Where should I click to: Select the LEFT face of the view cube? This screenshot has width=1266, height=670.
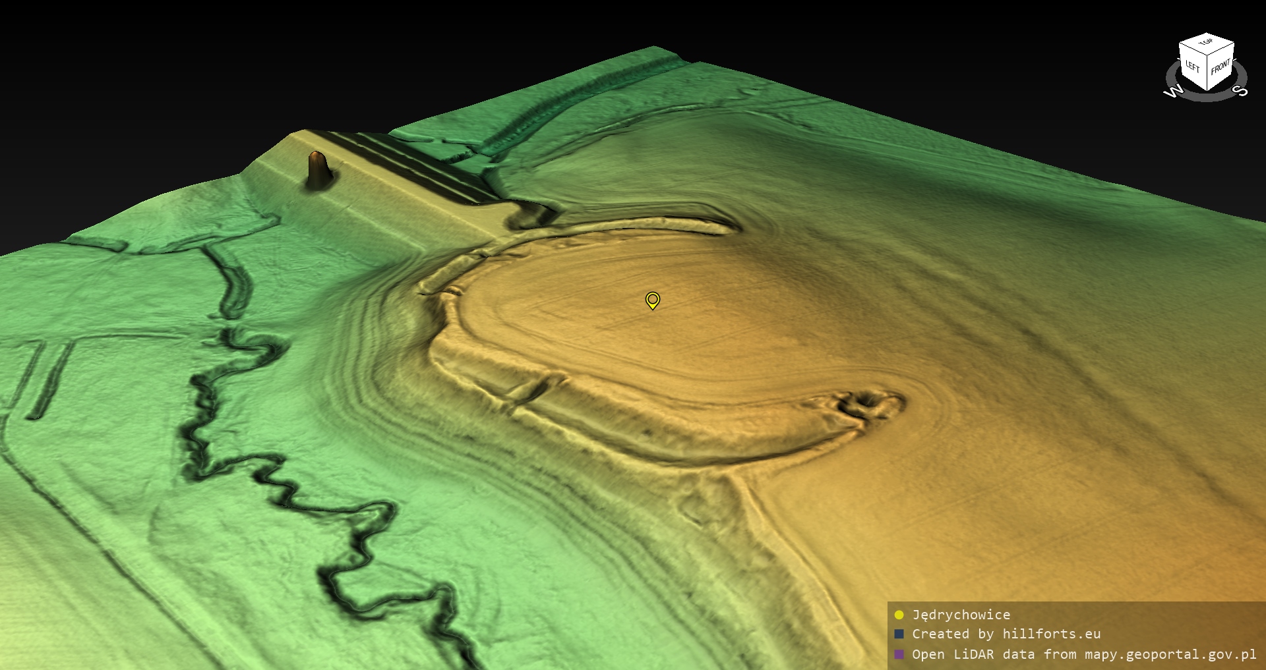tap(1193, 67)
